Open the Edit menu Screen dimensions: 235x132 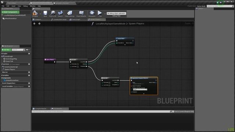pos(8,6)
